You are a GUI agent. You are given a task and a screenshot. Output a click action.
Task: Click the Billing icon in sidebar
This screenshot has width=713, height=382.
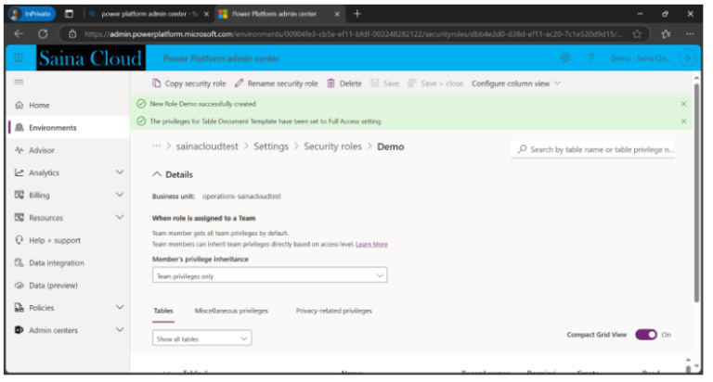point(19,195)
